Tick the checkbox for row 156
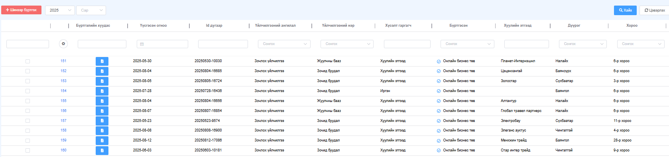This screenshot has width=669, height=157. [x=28, y=111]
